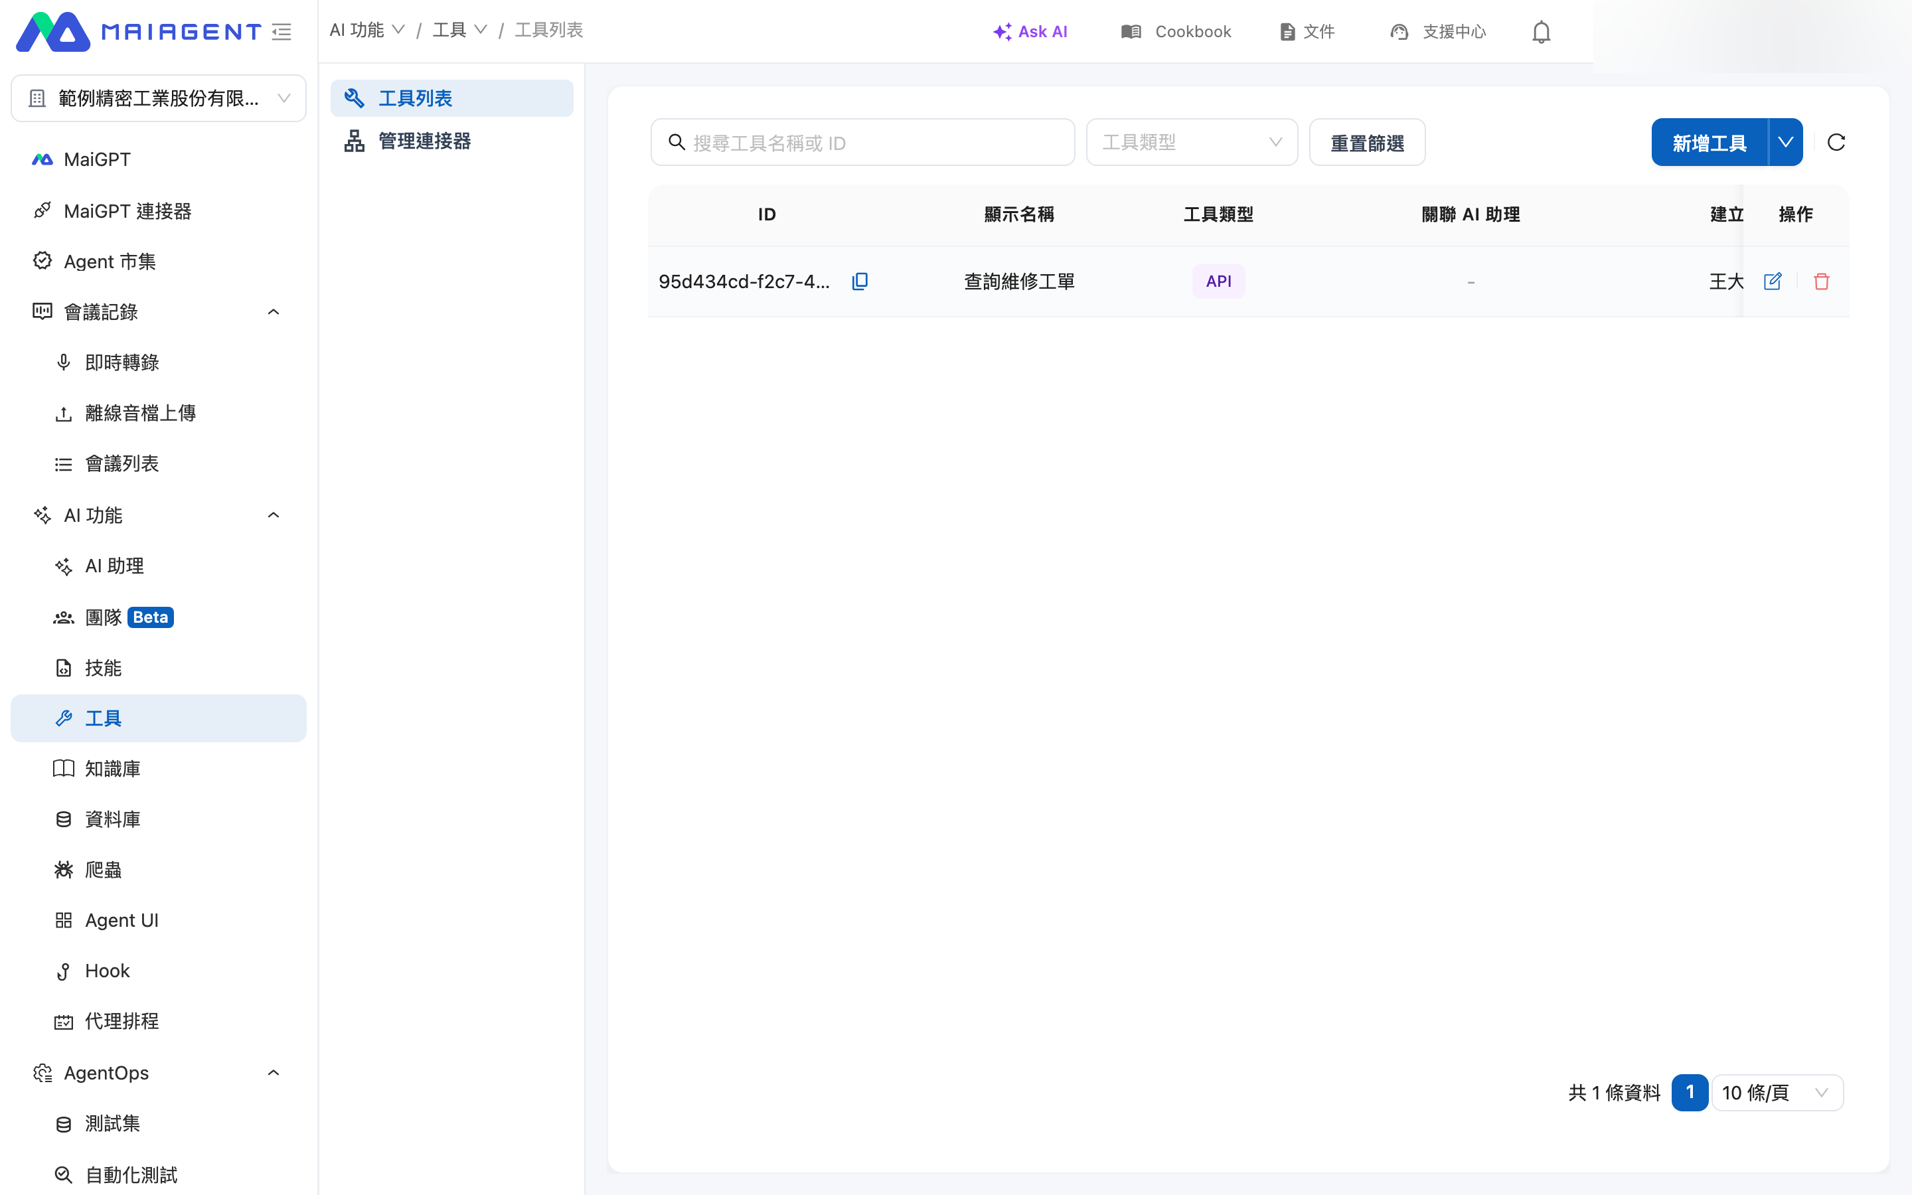Image resolution: width=1912 pixels, height=1195 pixels.
Task: Edit the 查詢維修工單 tool
Action: click(1772, 281)
